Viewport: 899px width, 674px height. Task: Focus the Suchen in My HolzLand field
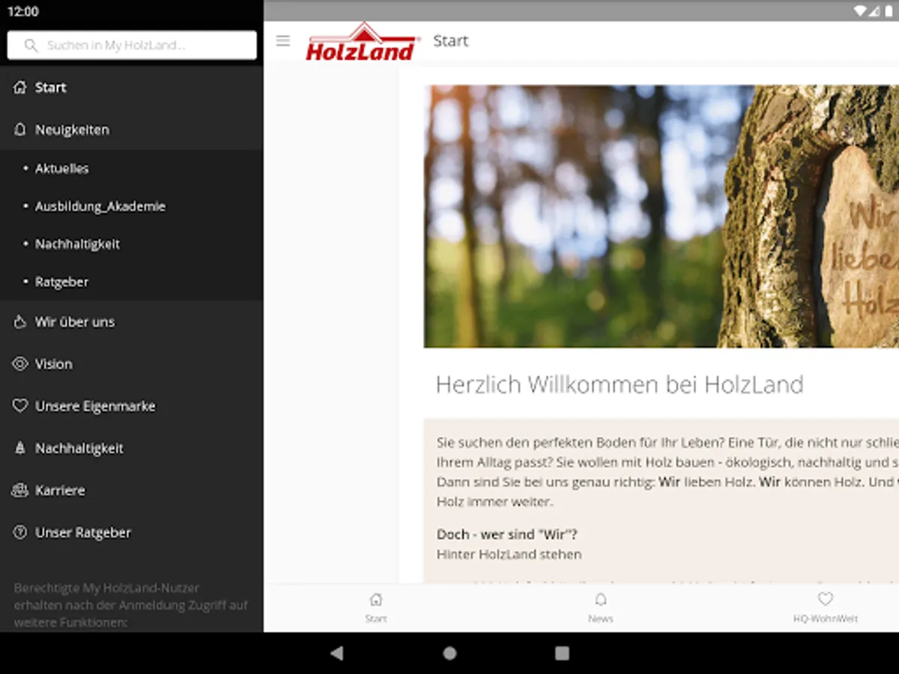pos(132,45)
